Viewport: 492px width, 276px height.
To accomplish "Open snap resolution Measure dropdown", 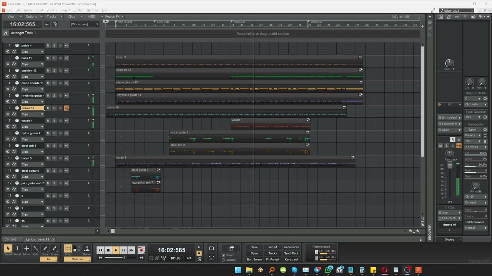I will [77, 260].
